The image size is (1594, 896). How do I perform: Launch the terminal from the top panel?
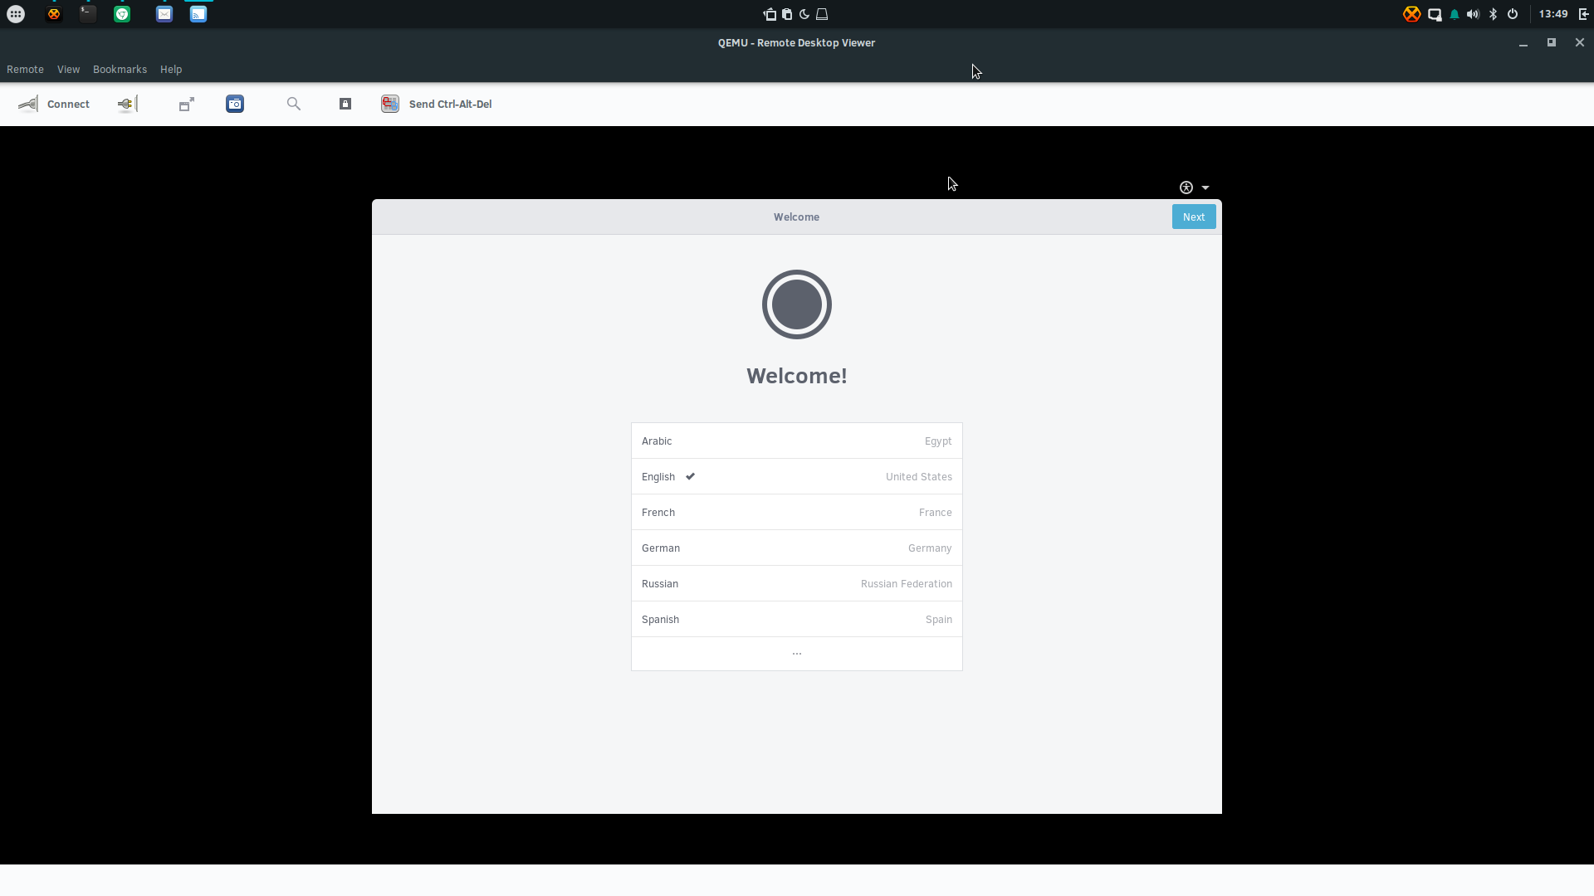tap(88, 14)
